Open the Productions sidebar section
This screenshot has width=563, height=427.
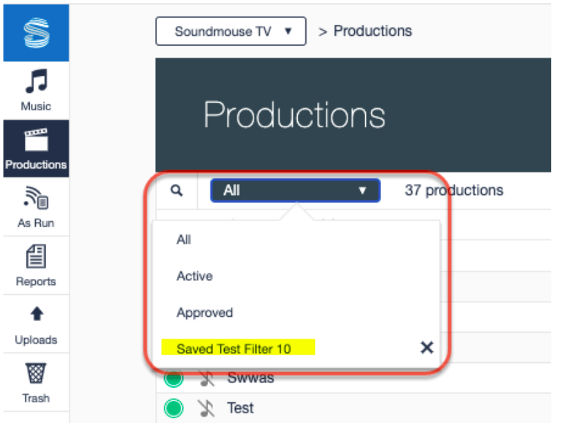[x=36, y=149]
